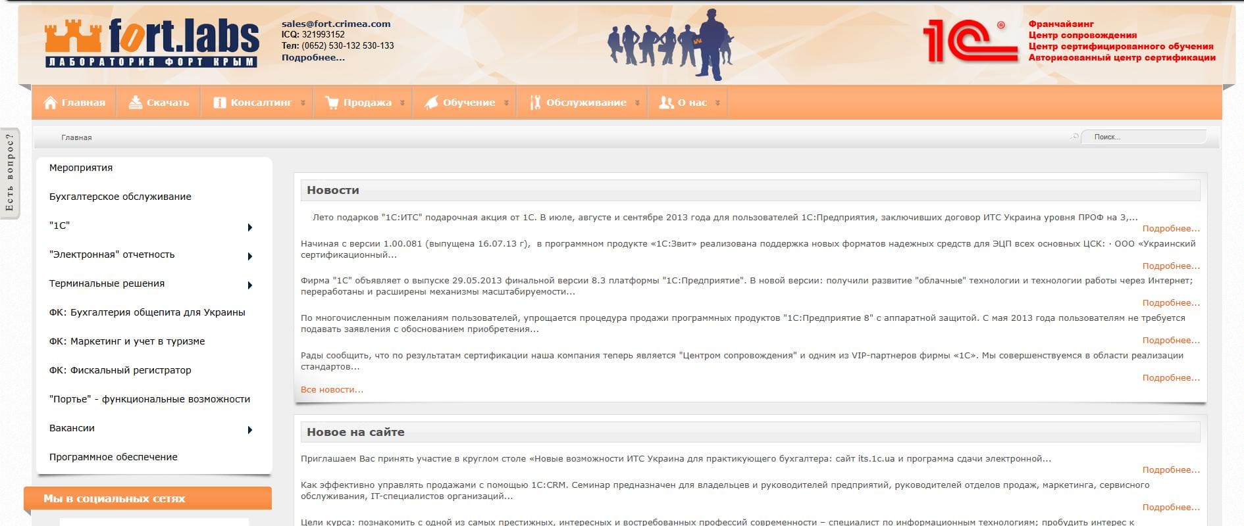
Task: Click the Главная breadcrumb link
Action: tap(76, 137)
